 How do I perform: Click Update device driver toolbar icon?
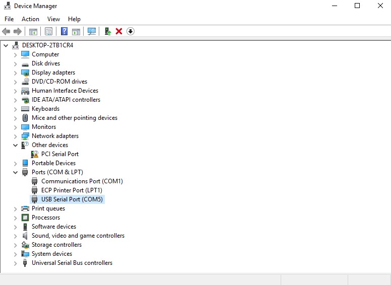(107, 31)
